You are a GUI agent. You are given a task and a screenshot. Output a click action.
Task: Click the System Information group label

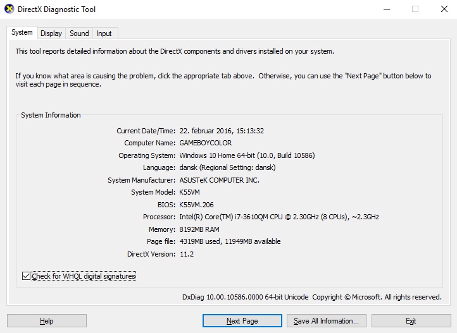(51, 115)
